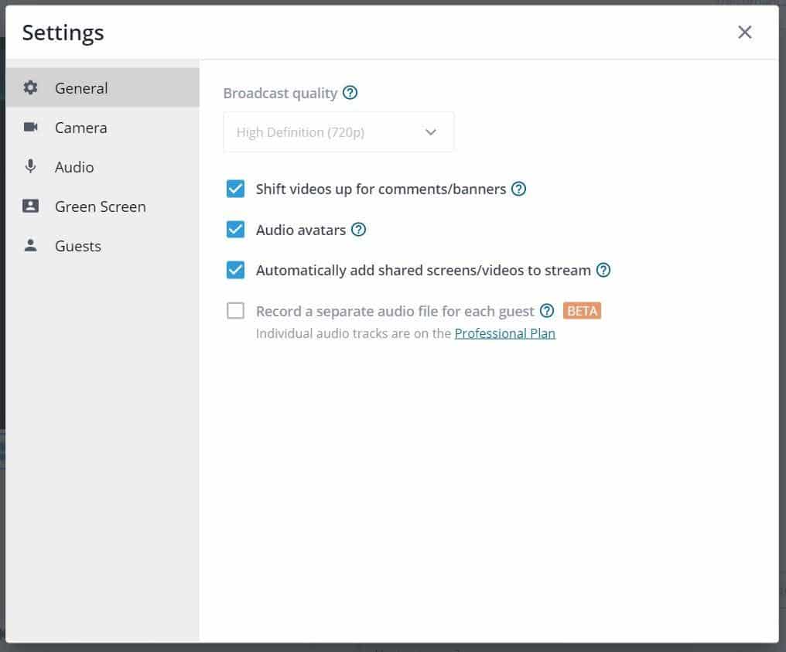This screenshot has width=786, height=652.
Task: Open the Audio avatars help icon
Action: [358, 229]
